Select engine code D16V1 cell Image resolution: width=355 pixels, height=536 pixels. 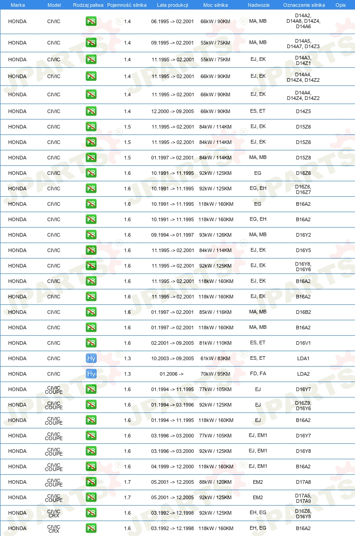(x=303, y=343)
